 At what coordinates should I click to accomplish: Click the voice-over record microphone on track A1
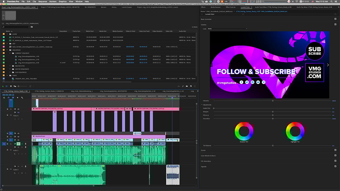[25, 144]
